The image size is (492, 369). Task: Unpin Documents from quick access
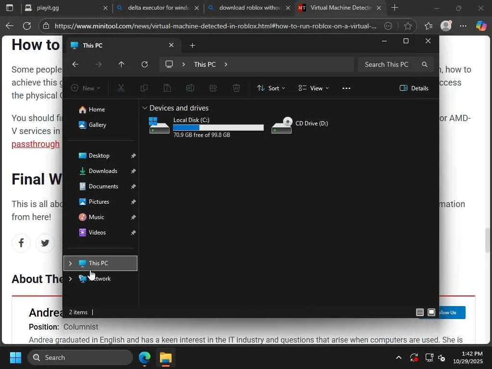point(134,186)
